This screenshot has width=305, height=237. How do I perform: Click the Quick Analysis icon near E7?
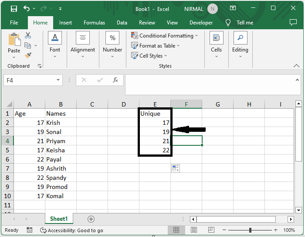coord(176,168)
